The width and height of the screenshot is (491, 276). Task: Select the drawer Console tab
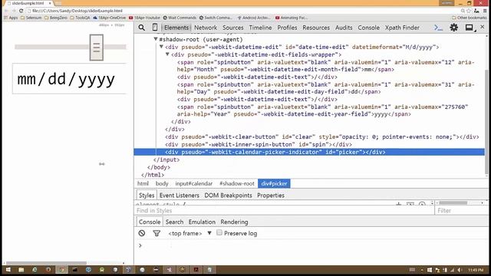tap(150, 222)
